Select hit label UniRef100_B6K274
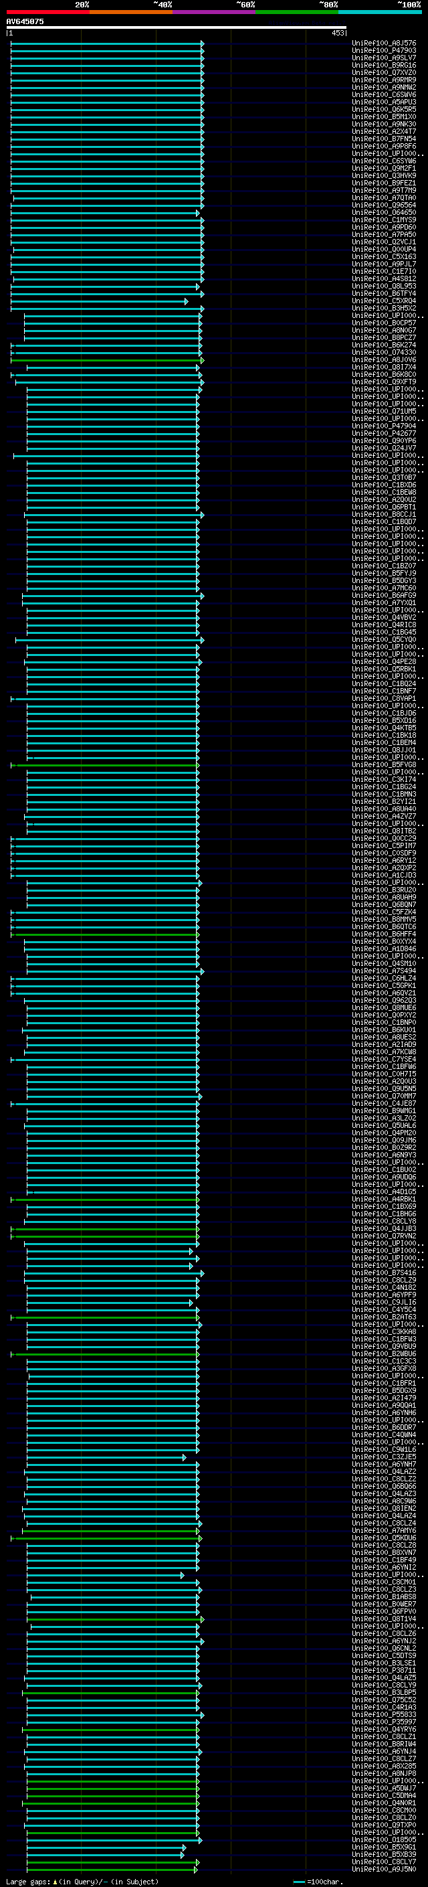Image resolution: width=428 pixels, height=1887 pixels. (384, 345)
